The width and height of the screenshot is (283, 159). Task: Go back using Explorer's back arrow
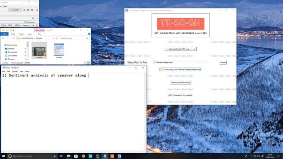point(3,38)
